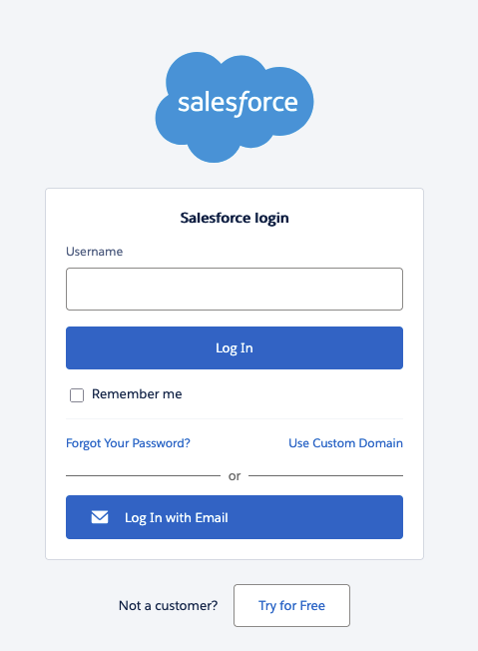Click the white login card's top margin
This screenshot has height=651, width=478.
[x=235, y=199]
